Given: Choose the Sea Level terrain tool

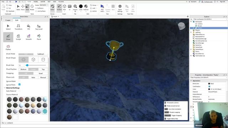Looking at the screenshot, I should pos(39,27).
